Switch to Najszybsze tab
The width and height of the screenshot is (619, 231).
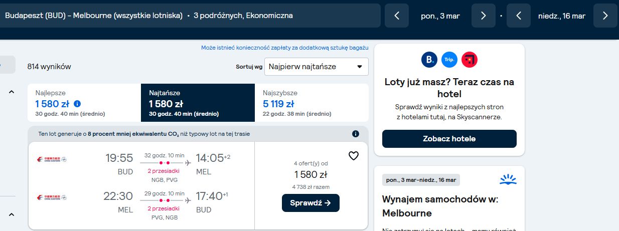(312, 103)
